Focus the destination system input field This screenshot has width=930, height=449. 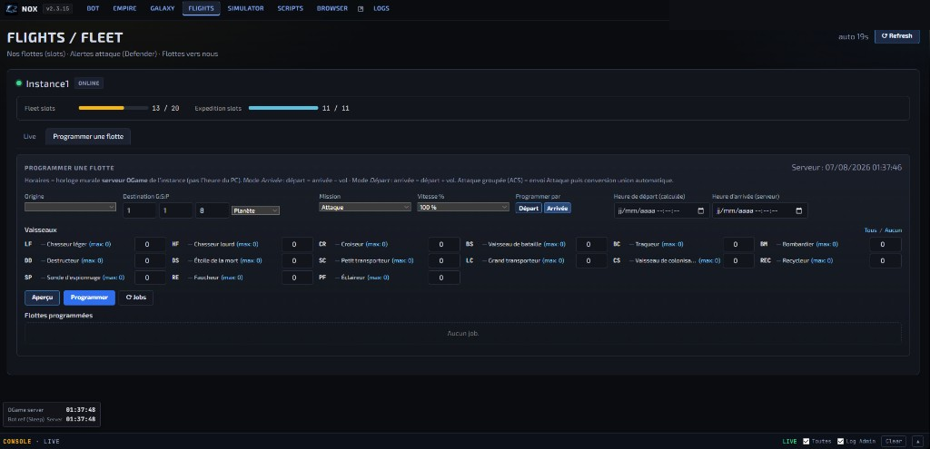click(x=176, y=210)
